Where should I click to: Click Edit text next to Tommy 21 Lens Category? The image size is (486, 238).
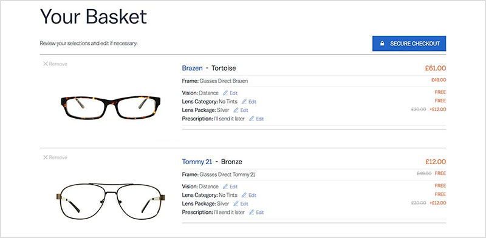pyautogui.click(x=252, y=196)
